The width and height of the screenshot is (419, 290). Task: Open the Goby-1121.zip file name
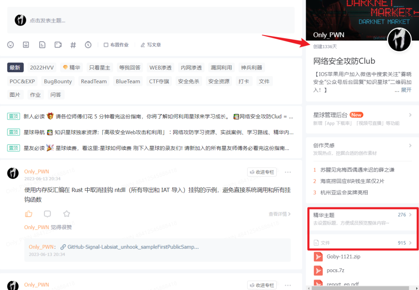tap(343, 257)
